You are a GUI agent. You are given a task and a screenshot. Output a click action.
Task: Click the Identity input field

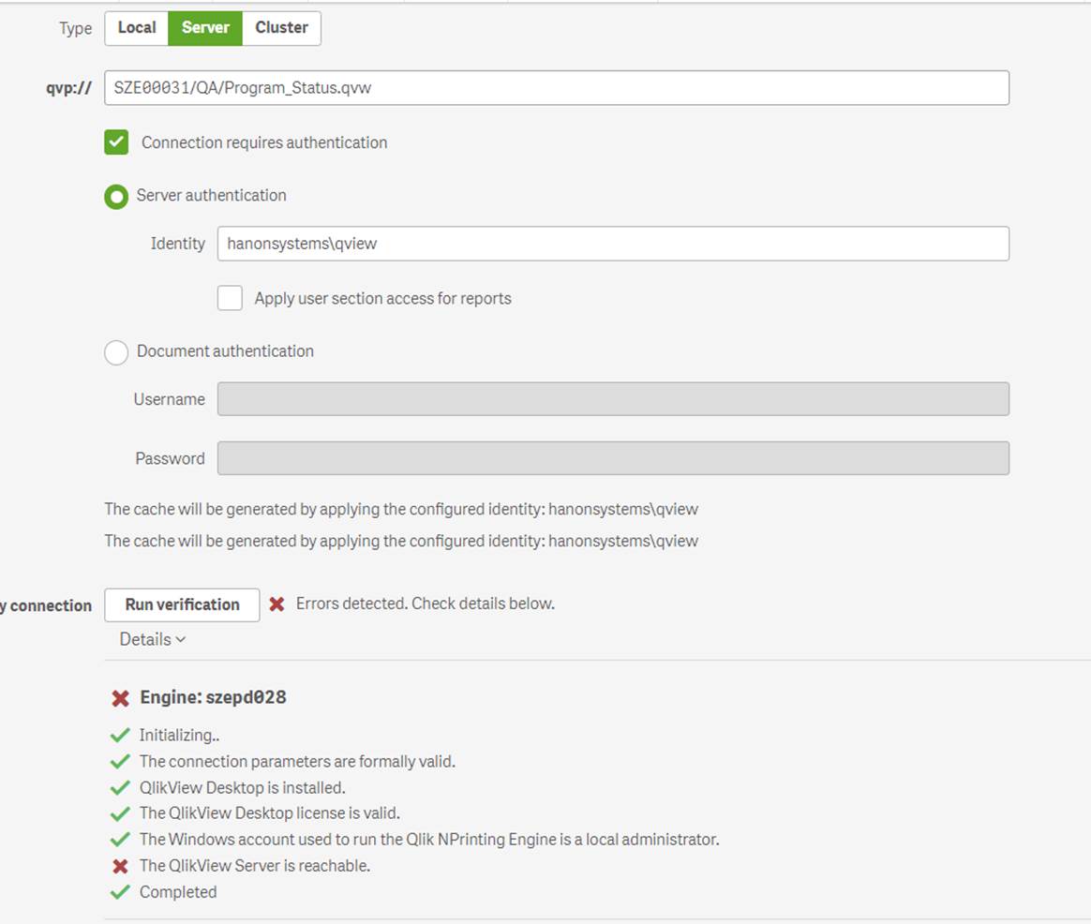click(x=612, y=244)
